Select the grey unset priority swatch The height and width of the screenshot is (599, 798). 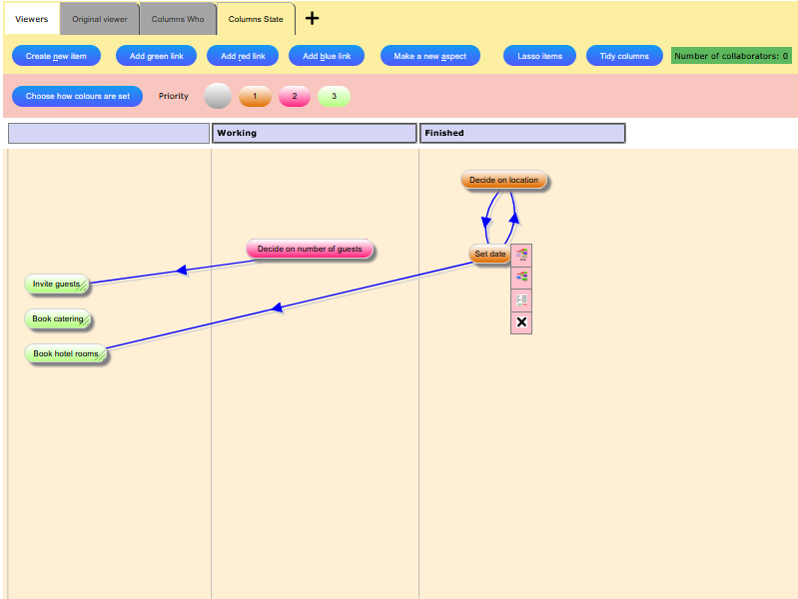218,96
